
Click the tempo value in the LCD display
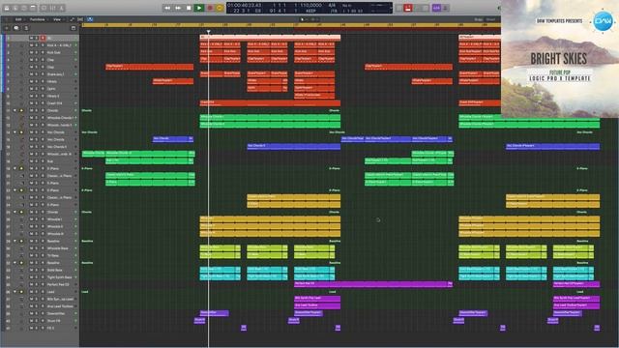(311, 6)
